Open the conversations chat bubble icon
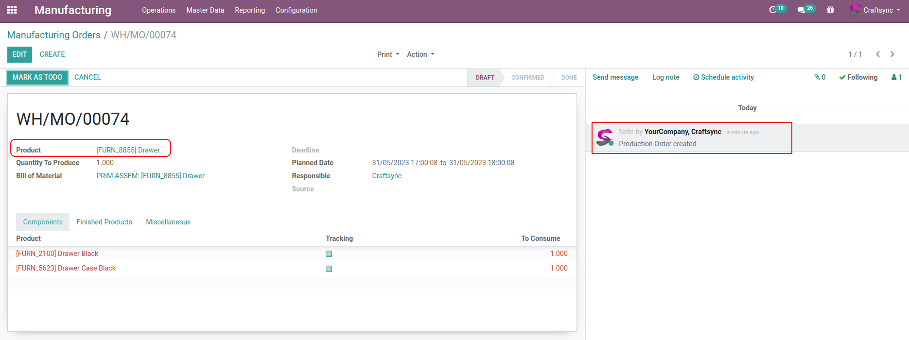The image size is (909, 340). pos(802,10)
